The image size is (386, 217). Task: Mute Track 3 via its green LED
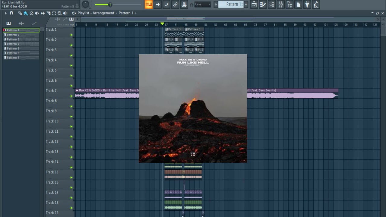pyautogui.click(x=71, y=55)
